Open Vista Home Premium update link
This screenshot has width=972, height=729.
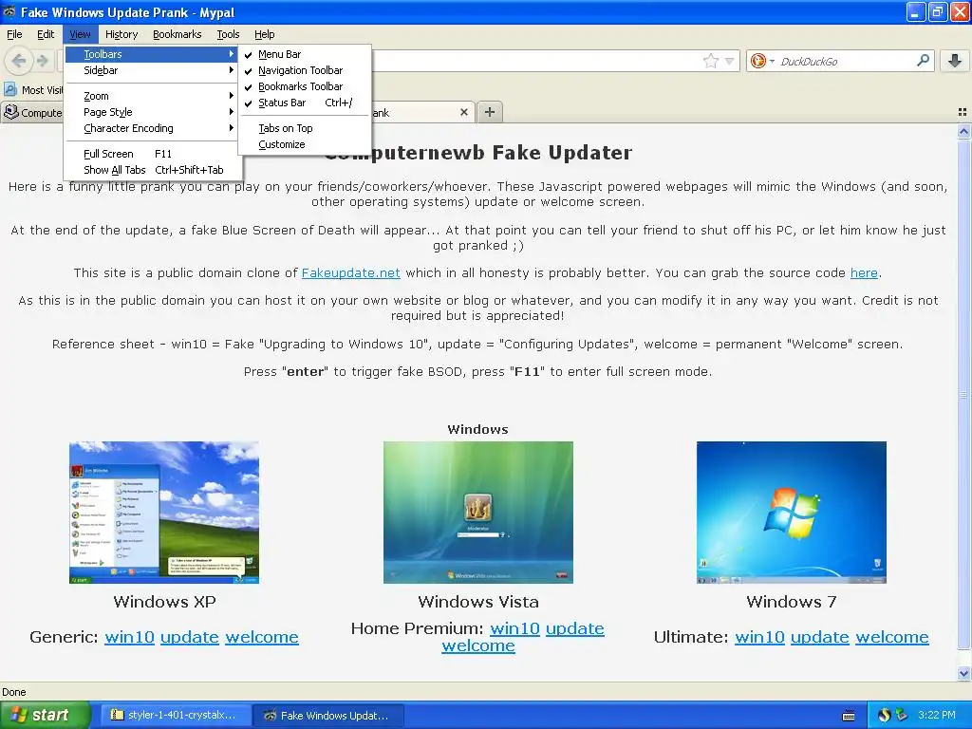coord(574,628)
